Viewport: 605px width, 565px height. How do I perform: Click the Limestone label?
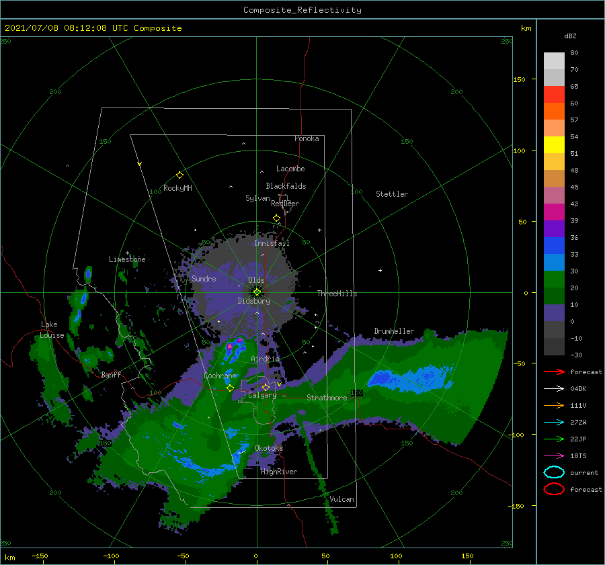pyautogui.click(x=127, y=259)
